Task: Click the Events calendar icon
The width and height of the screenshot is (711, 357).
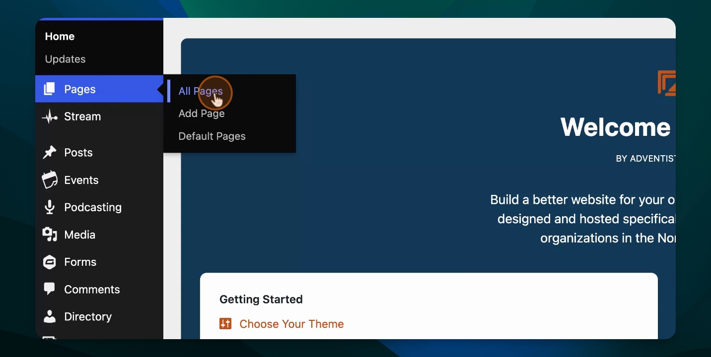Action: tap(49, 180)
